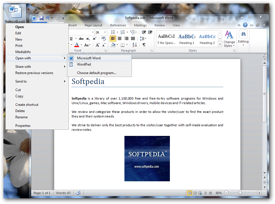This screenshot has width=275, height=204.
Task: Apply the No Spacing style
Action: [x=166, y=39]
